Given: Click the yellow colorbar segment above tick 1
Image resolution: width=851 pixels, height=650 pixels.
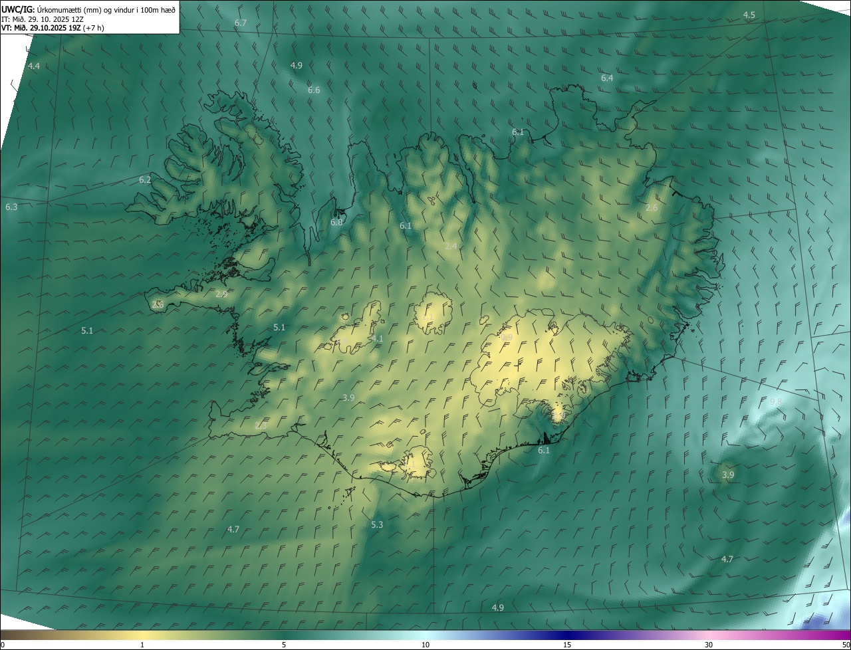Looking at the screenshot, I should [142, 635].
